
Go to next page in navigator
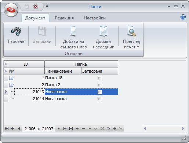[65, 129]
